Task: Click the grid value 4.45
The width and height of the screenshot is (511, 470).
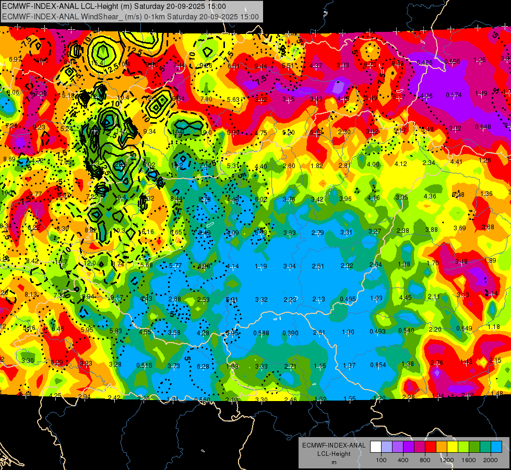Action: (405, 298)
